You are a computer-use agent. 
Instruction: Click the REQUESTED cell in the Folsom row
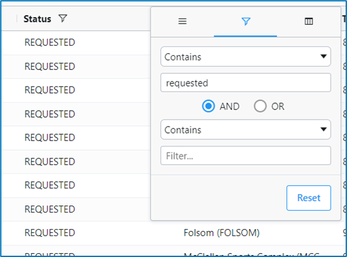click(x=50, y=233)
